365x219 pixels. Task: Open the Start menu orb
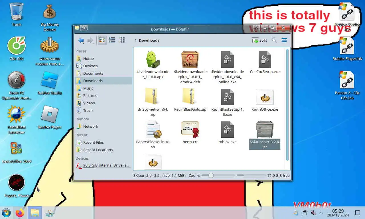click(6, 213)
